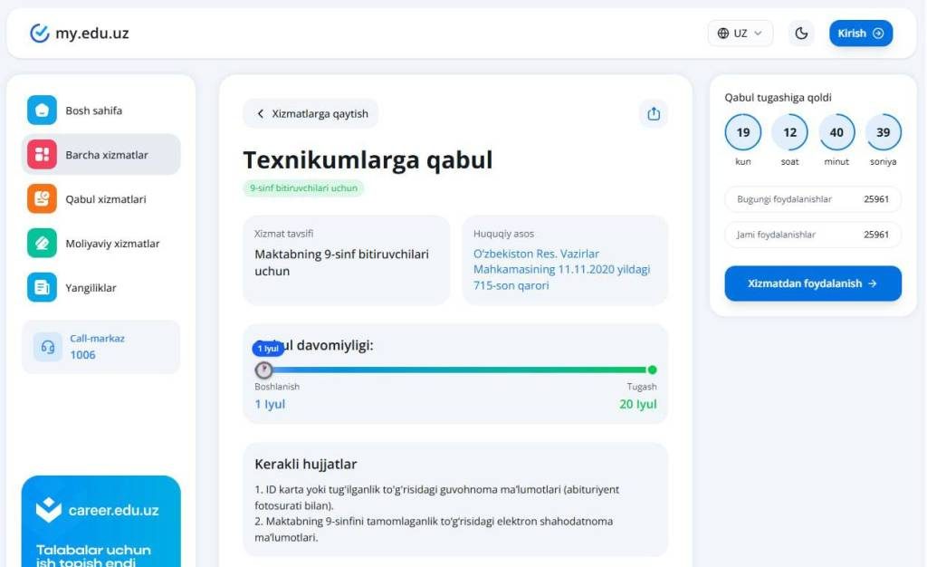Click the Kirish login button

pyautogui.click(x=860, y=34)
